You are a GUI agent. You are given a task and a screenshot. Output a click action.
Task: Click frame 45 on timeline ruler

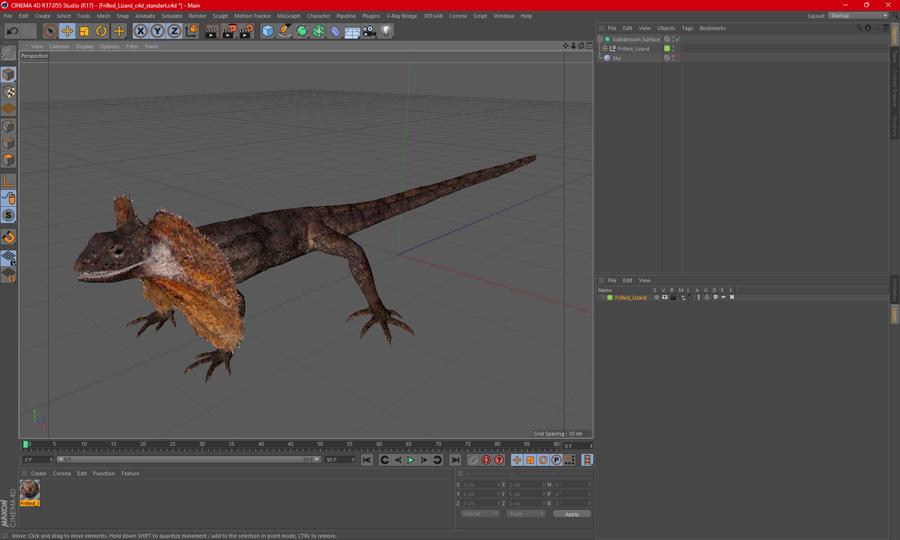click(x=291, y=444)
